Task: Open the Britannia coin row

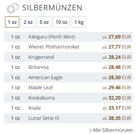Action: click(x=68, y=67)
